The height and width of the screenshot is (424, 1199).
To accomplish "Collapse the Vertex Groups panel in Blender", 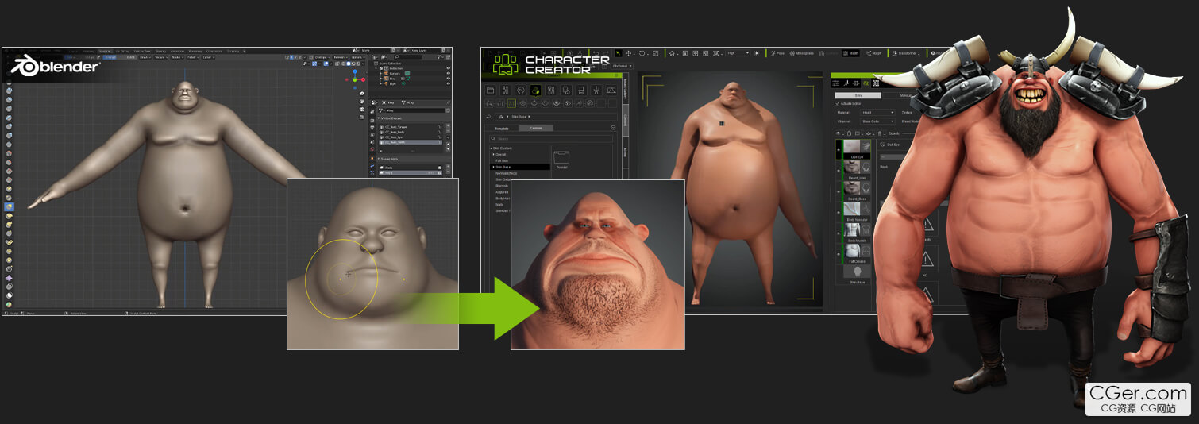I will (x=379, y=118).
